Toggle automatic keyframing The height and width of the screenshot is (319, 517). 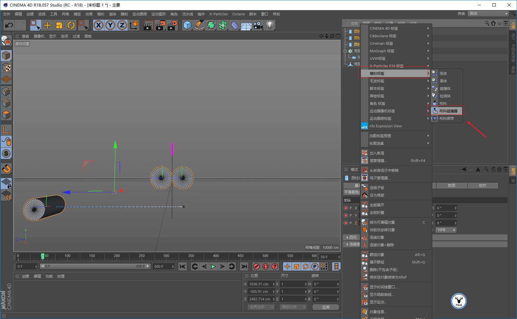click(x=266, y=266)
